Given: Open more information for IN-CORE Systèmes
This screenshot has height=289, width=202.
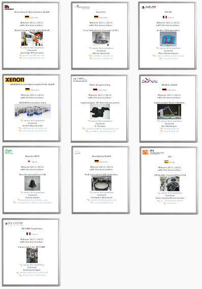Looking at the screenshot, I should pos(34,265).
